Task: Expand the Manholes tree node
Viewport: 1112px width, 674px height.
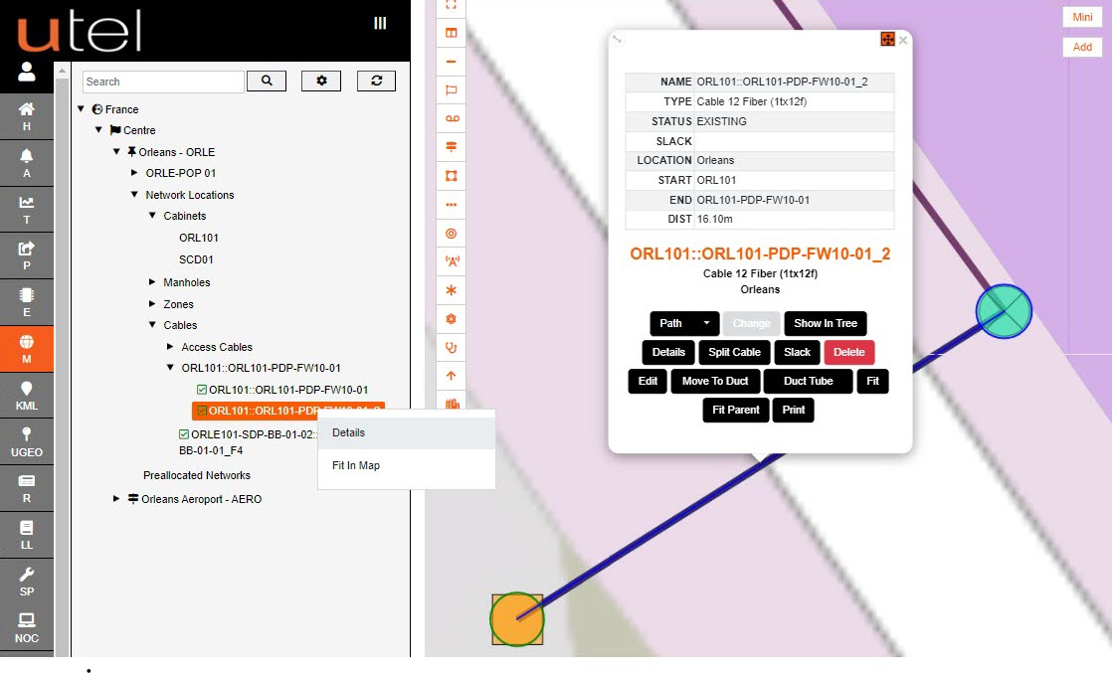Action: point(152,282)
